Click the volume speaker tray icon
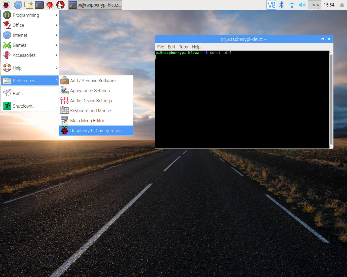Screen dimensions: 347x277 coord(302,5)
